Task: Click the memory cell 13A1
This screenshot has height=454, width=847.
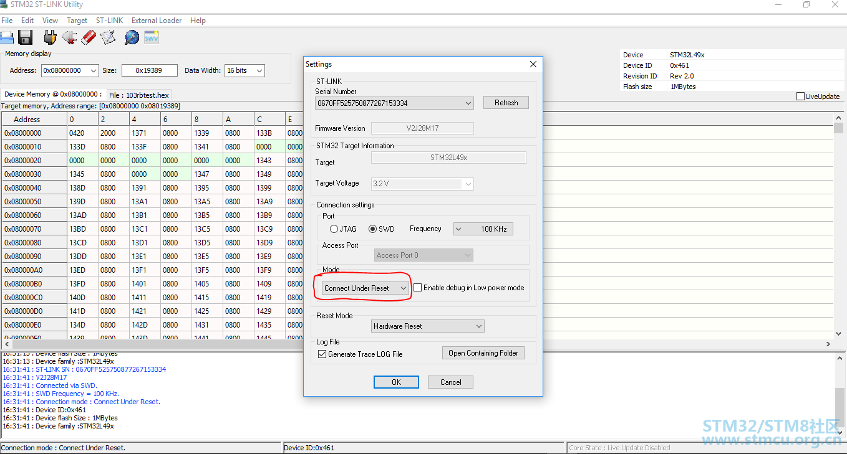Action: tap(145, 202)
